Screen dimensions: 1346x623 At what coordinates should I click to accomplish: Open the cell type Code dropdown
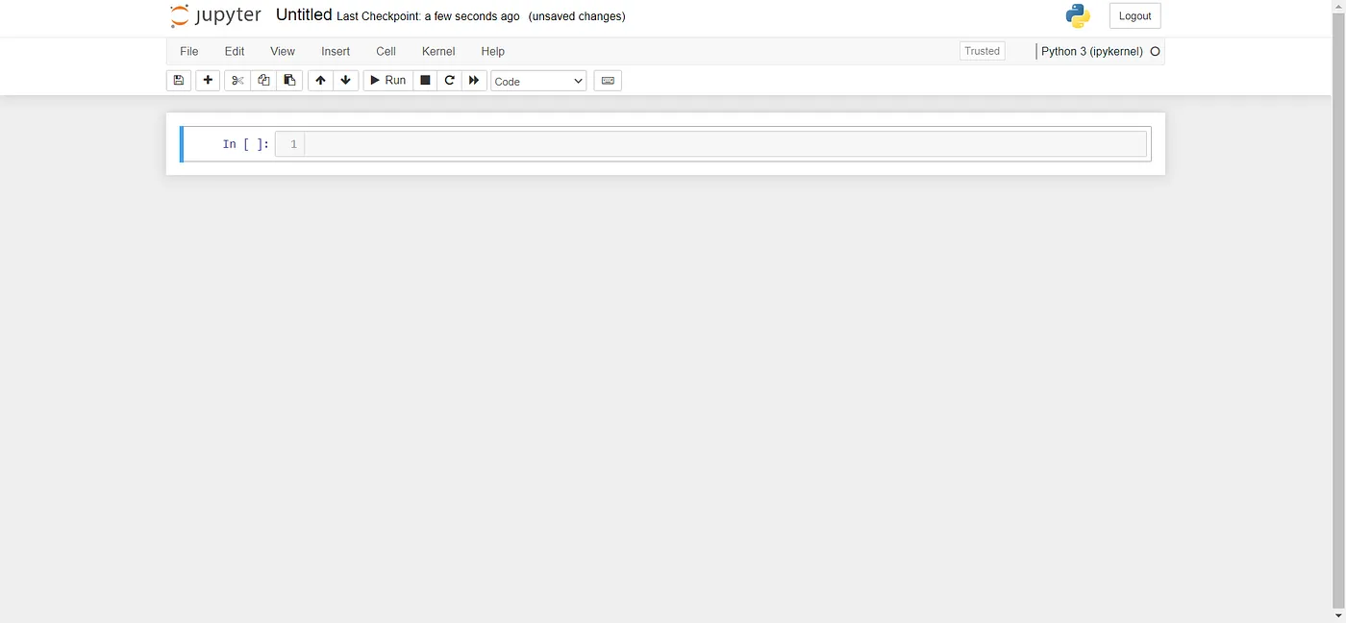tap(538, 81)
